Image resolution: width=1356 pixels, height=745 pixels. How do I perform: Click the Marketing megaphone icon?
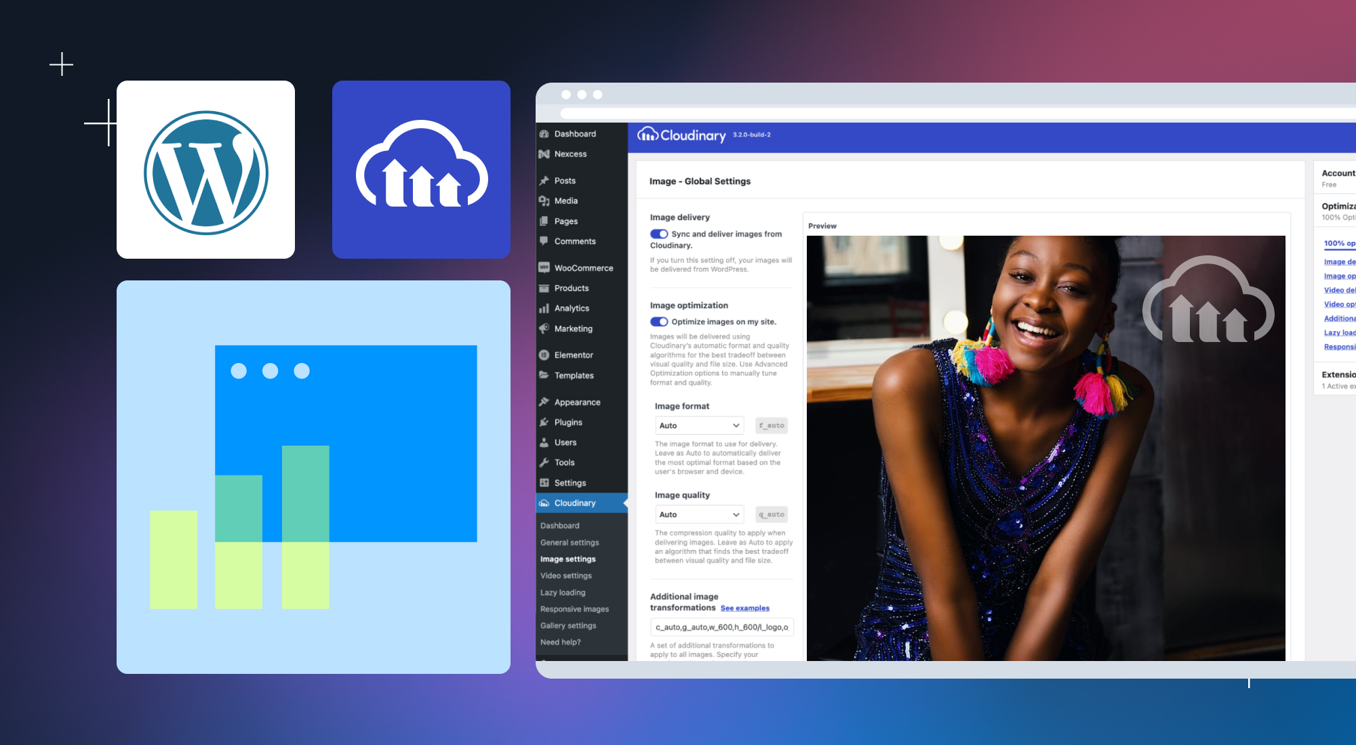[x=544, y=328]
